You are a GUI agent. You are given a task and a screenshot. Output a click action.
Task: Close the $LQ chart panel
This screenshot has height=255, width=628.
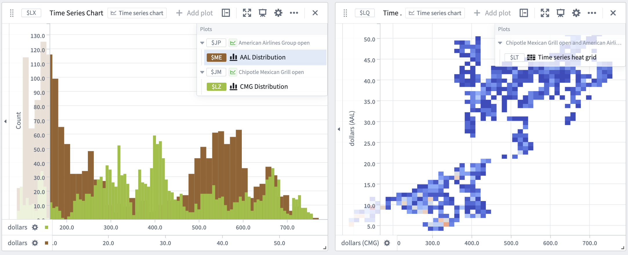coord(613,13)
